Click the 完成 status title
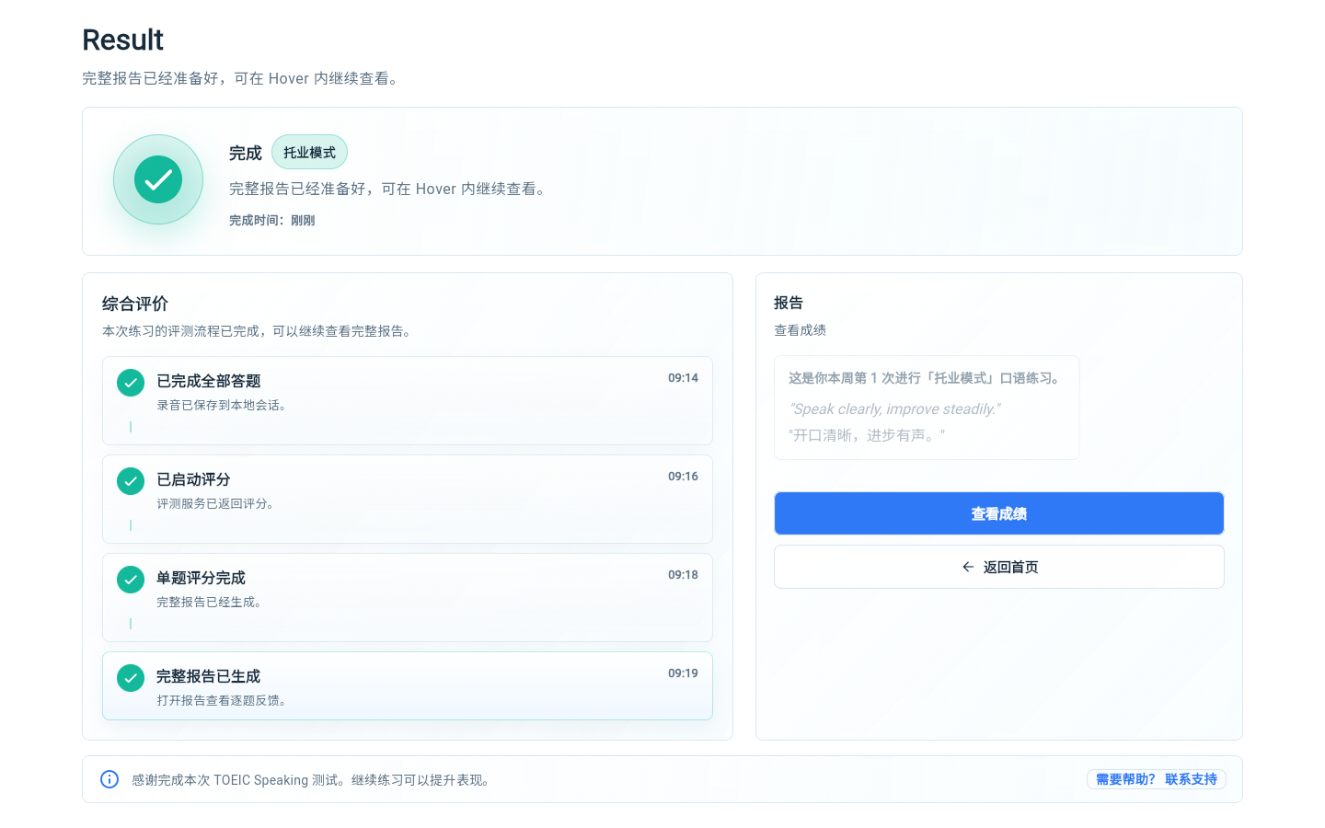This screenshot has width=1325, height=828. pyautogui.click(x=246, y=153)
